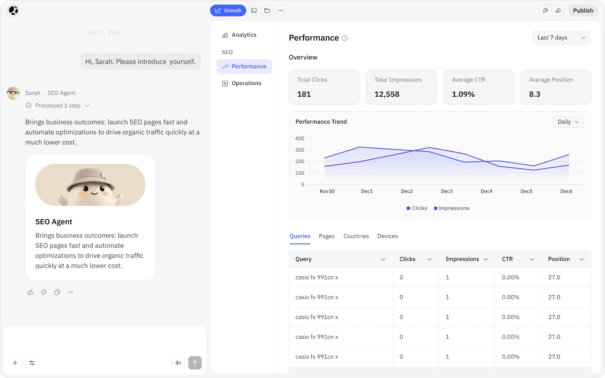Viewport: 605px width, 378px height.
Task: Click the info icon beside Performance title
Action: [344, 38]
